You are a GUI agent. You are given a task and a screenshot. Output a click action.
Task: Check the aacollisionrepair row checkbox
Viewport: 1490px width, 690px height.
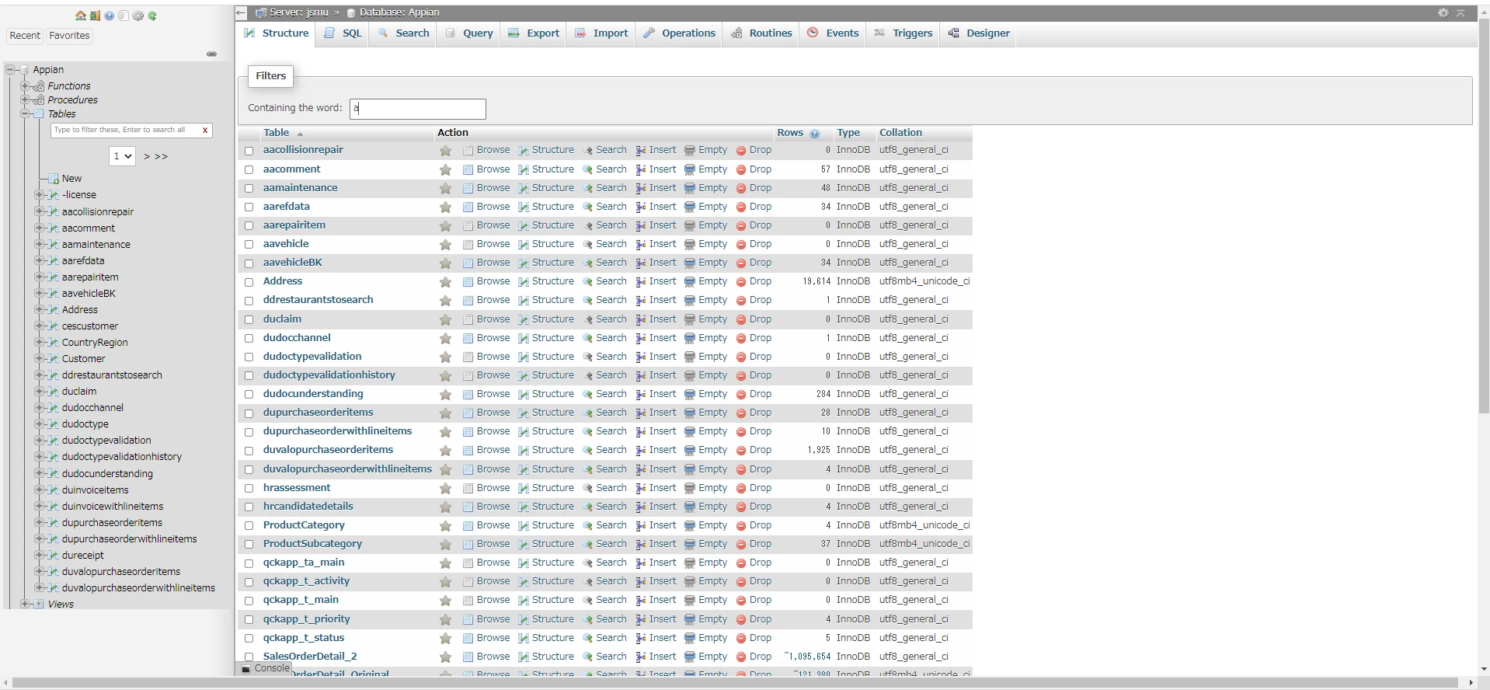tap(249, 151)
